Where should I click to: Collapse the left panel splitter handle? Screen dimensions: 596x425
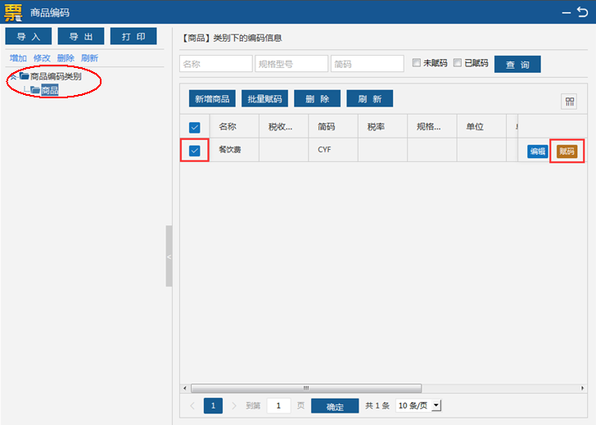click(169, 256)
